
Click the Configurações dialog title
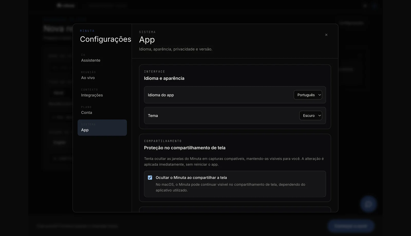pos(106,39)
